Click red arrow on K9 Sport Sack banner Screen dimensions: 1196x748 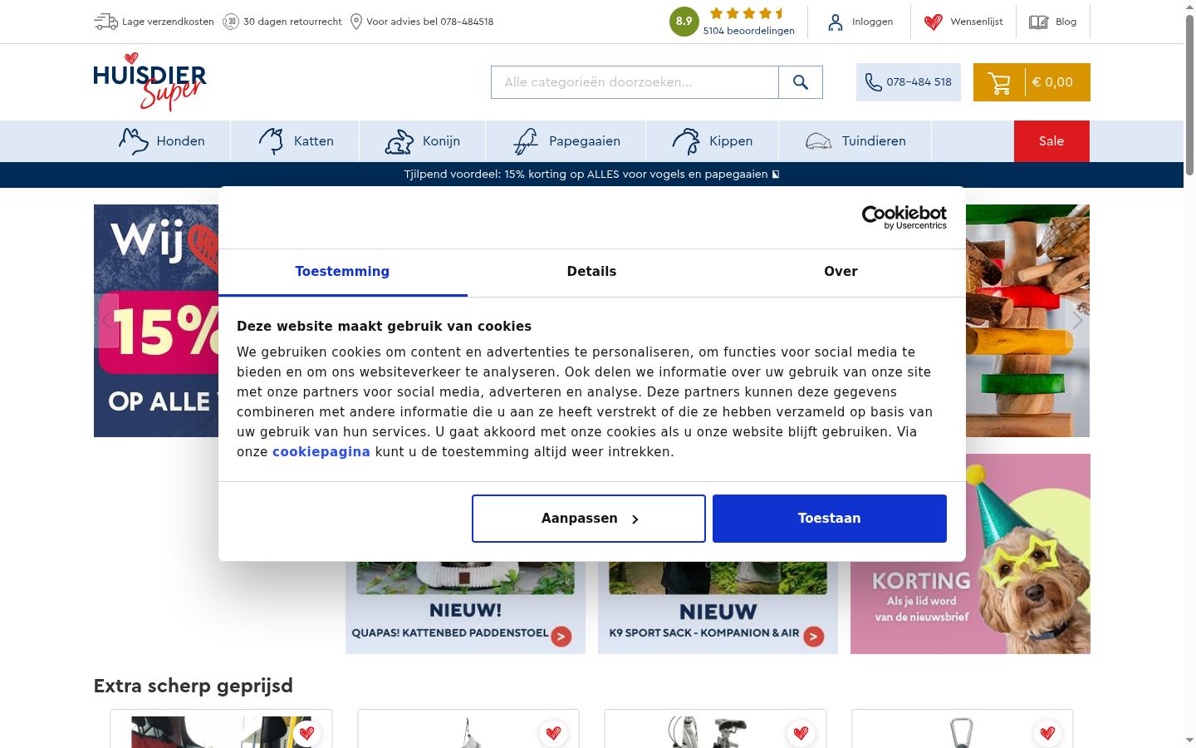pos(814,637)
